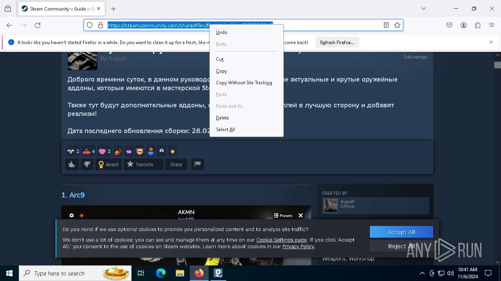Open the Firefox View icon
The height and width of the screenshot is (281, 501).
pos(8,9)
